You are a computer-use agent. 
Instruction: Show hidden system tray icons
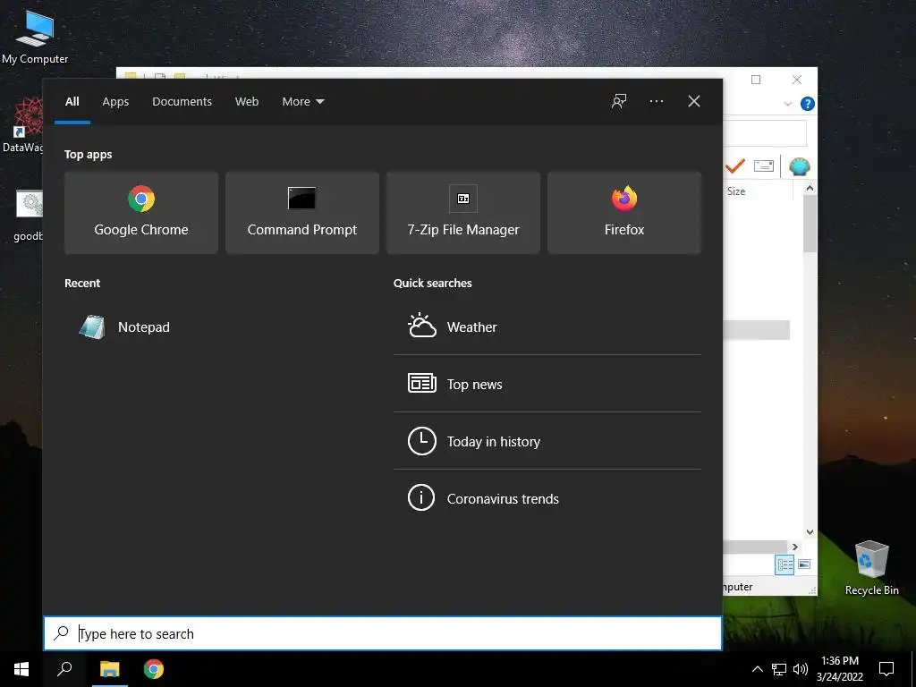[757, 669]
